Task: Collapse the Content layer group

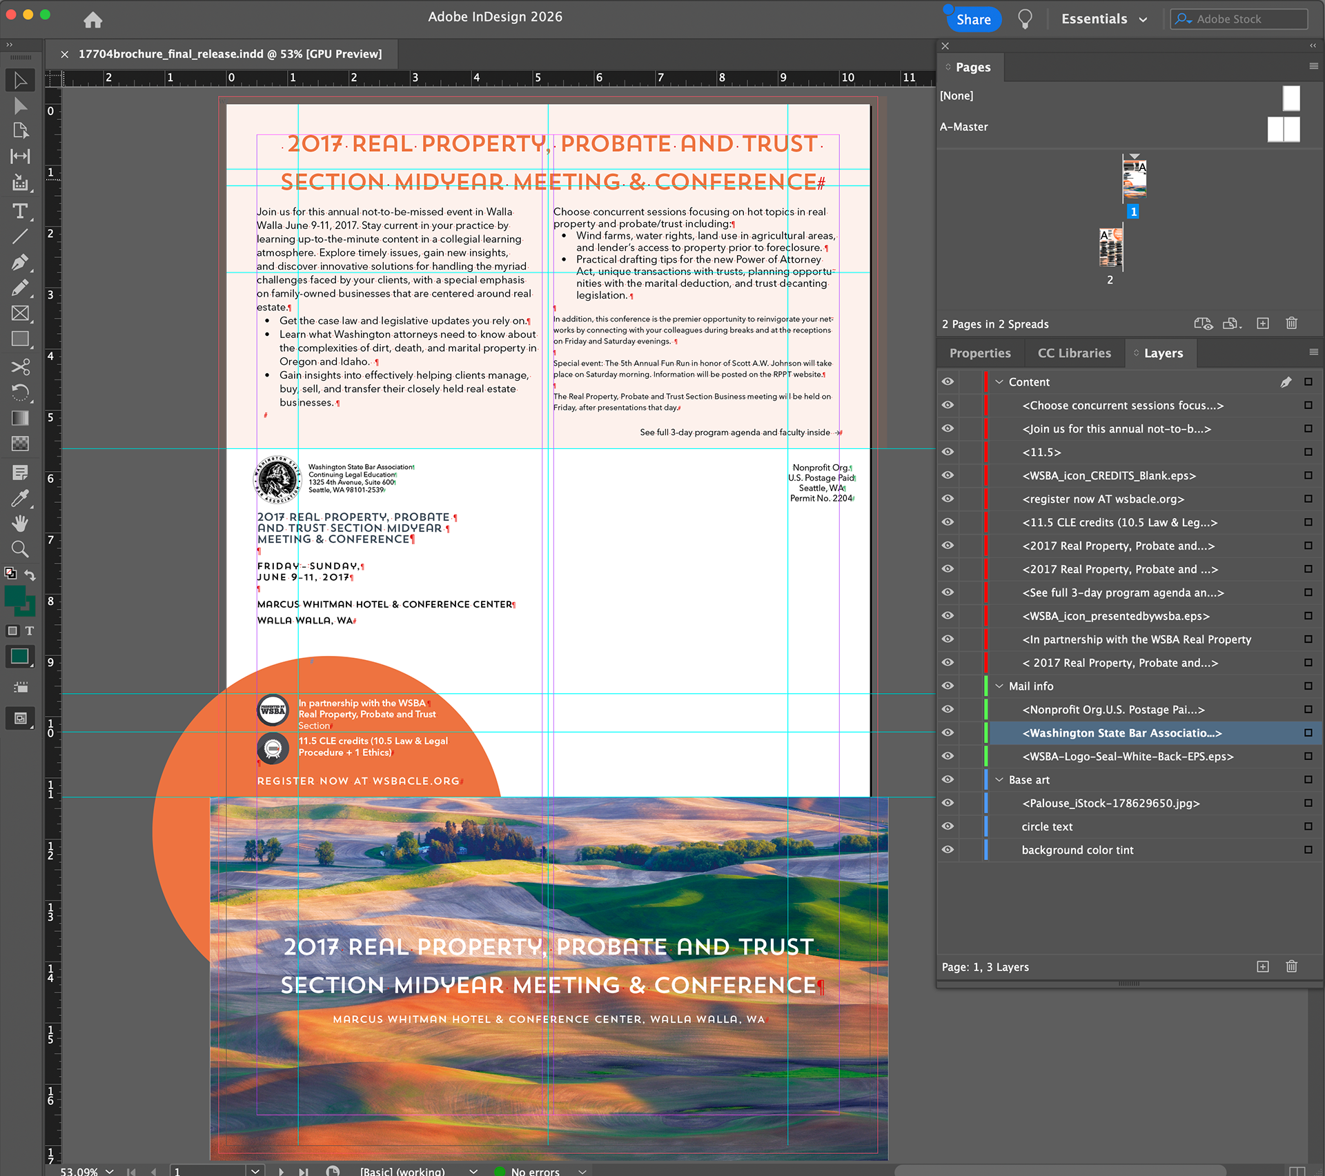Action: point(999,381)
